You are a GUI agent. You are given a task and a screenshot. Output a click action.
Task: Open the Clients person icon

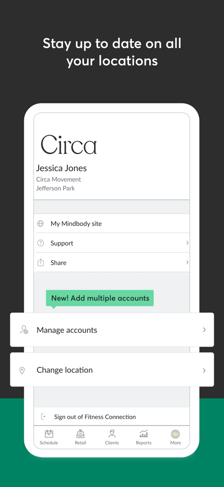(112, 434)
